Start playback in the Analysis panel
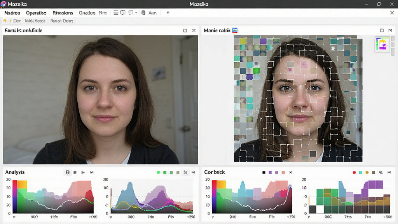 point(83,172)
